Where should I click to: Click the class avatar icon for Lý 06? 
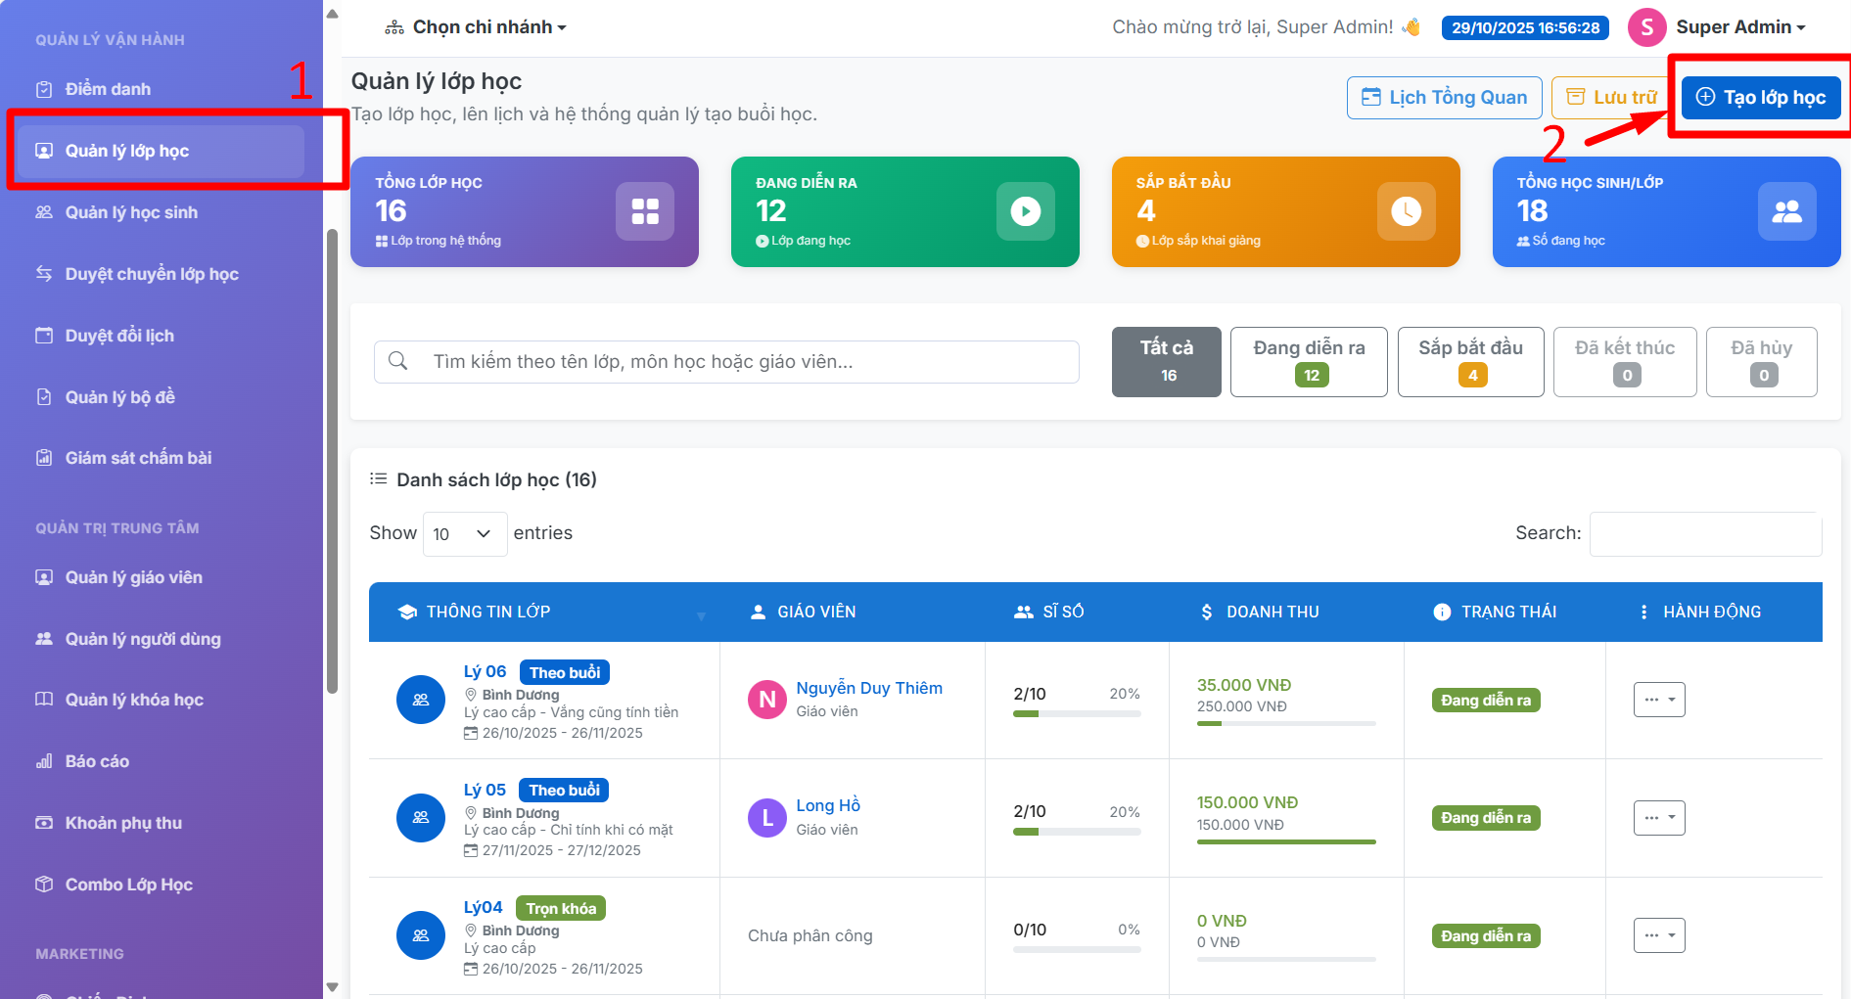coord(421,701)
